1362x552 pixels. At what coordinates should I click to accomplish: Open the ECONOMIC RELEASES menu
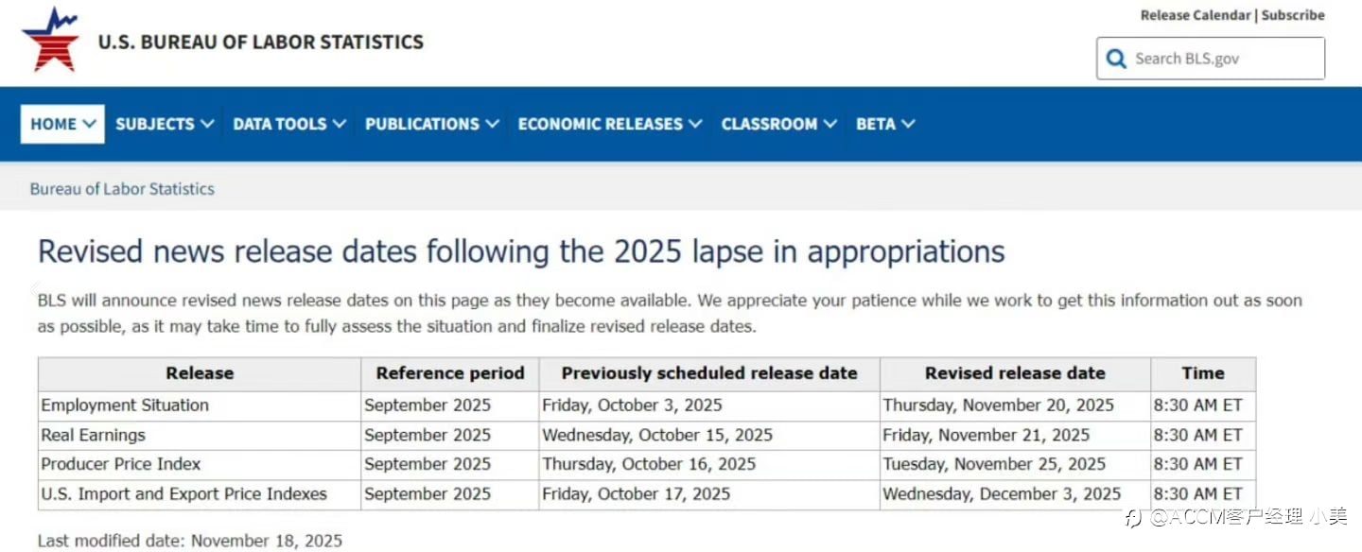(x=609, y=124)
